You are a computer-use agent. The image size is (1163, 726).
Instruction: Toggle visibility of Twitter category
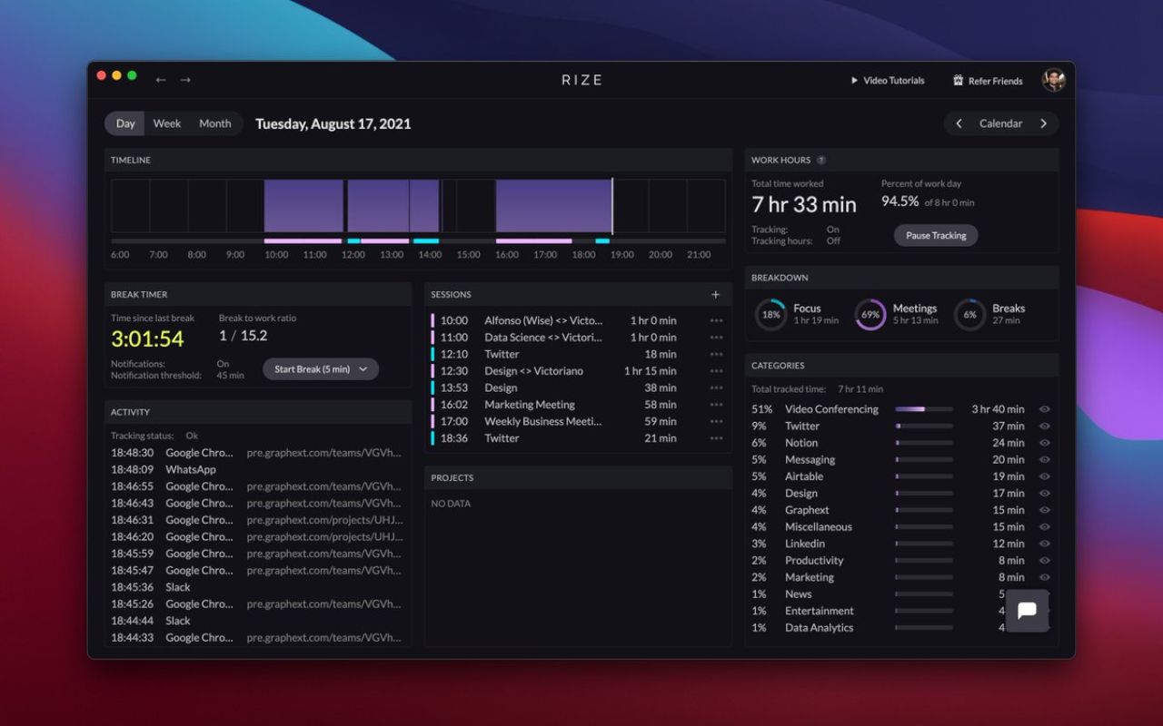(x=1045, y=426)
